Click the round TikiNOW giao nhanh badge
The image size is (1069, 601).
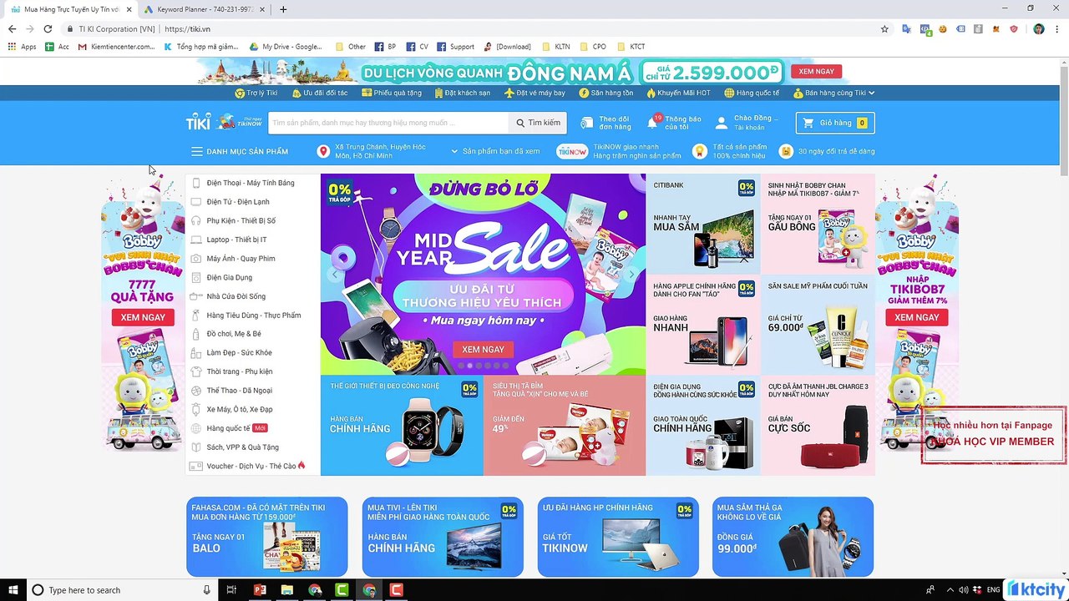point(573,151)
